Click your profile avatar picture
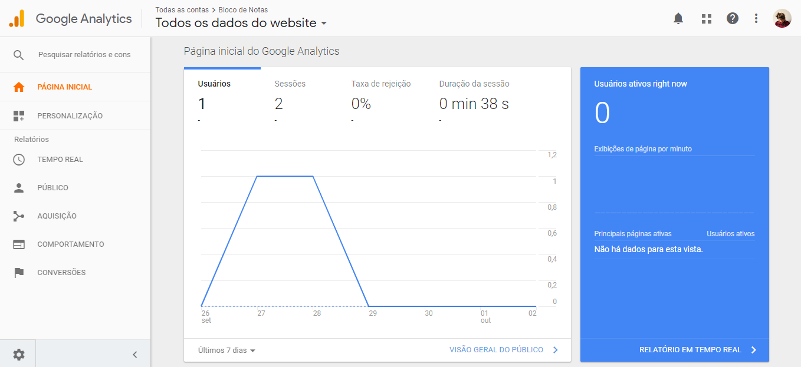Viewport: 801px width, 367px height. [782, 18]
